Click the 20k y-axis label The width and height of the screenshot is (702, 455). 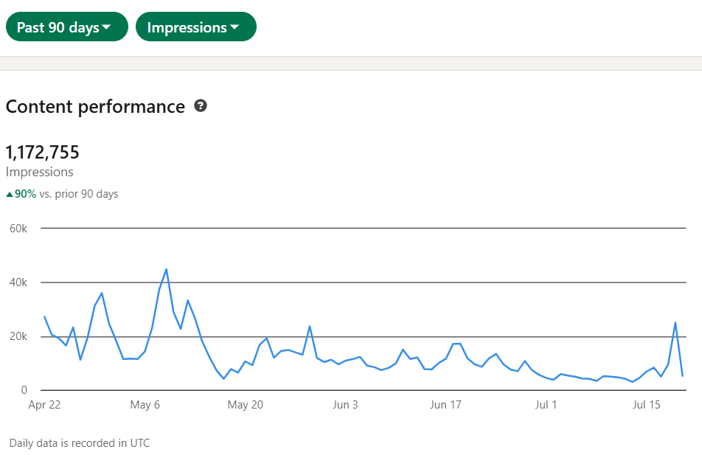click(18, 336)
